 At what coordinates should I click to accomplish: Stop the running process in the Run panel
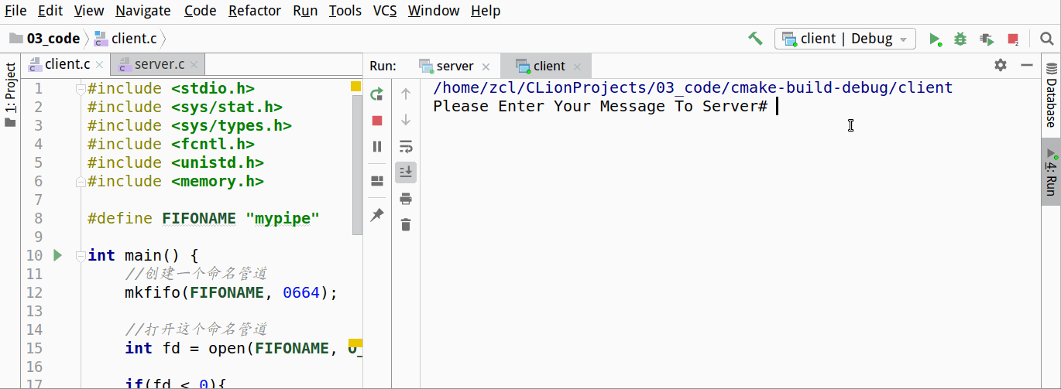[x=377, y=121]
